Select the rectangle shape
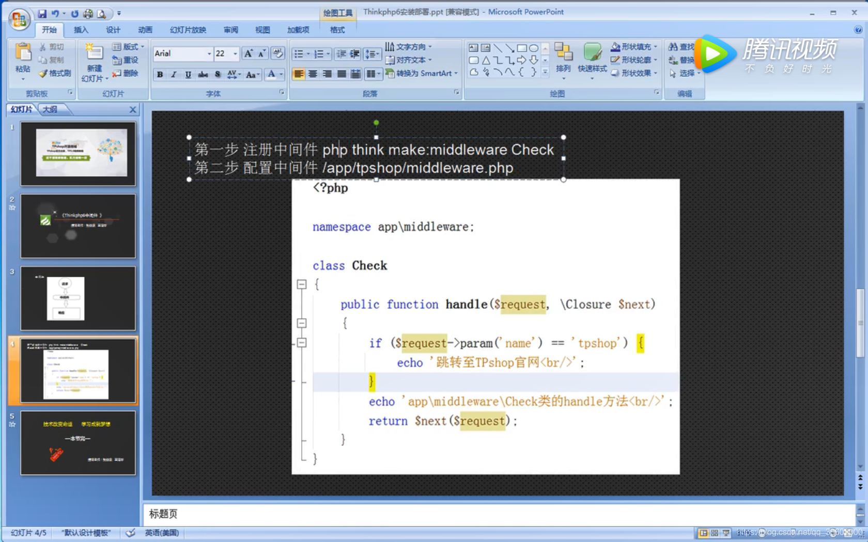The width and height of the screenshot is (868, 542). pos(522,48)
